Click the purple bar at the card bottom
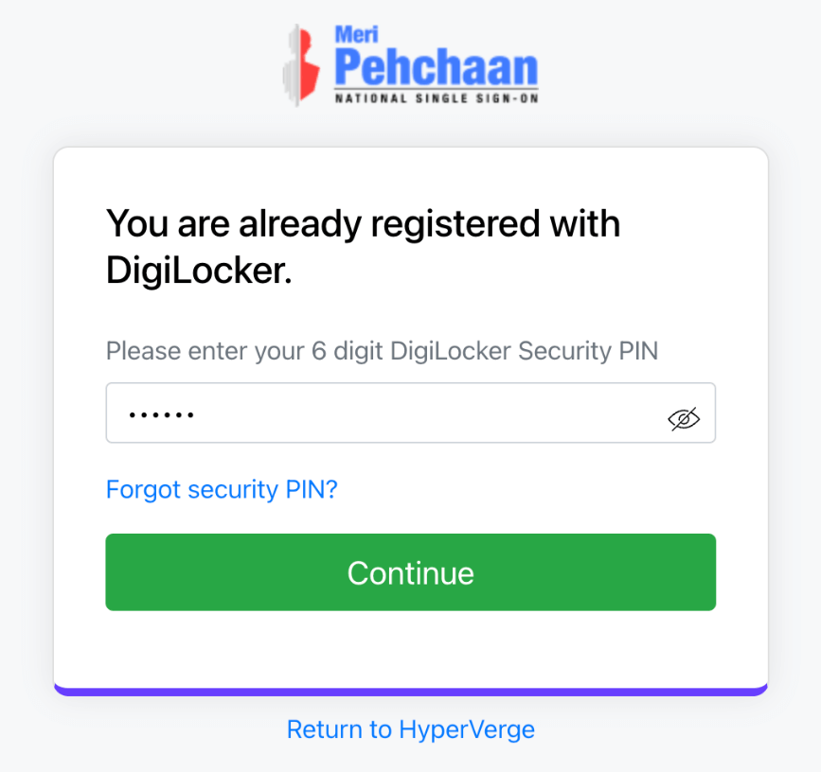The width and height of the screenshot is (821, 772). [410, 692]
